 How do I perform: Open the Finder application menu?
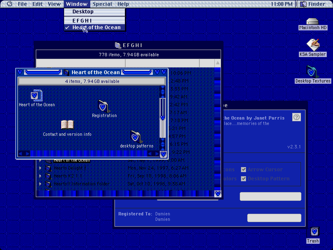[x=313, y=4]
